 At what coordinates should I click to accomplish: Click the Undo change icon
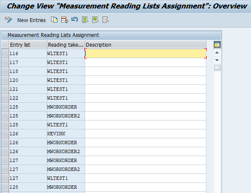(x=75, y=20)
